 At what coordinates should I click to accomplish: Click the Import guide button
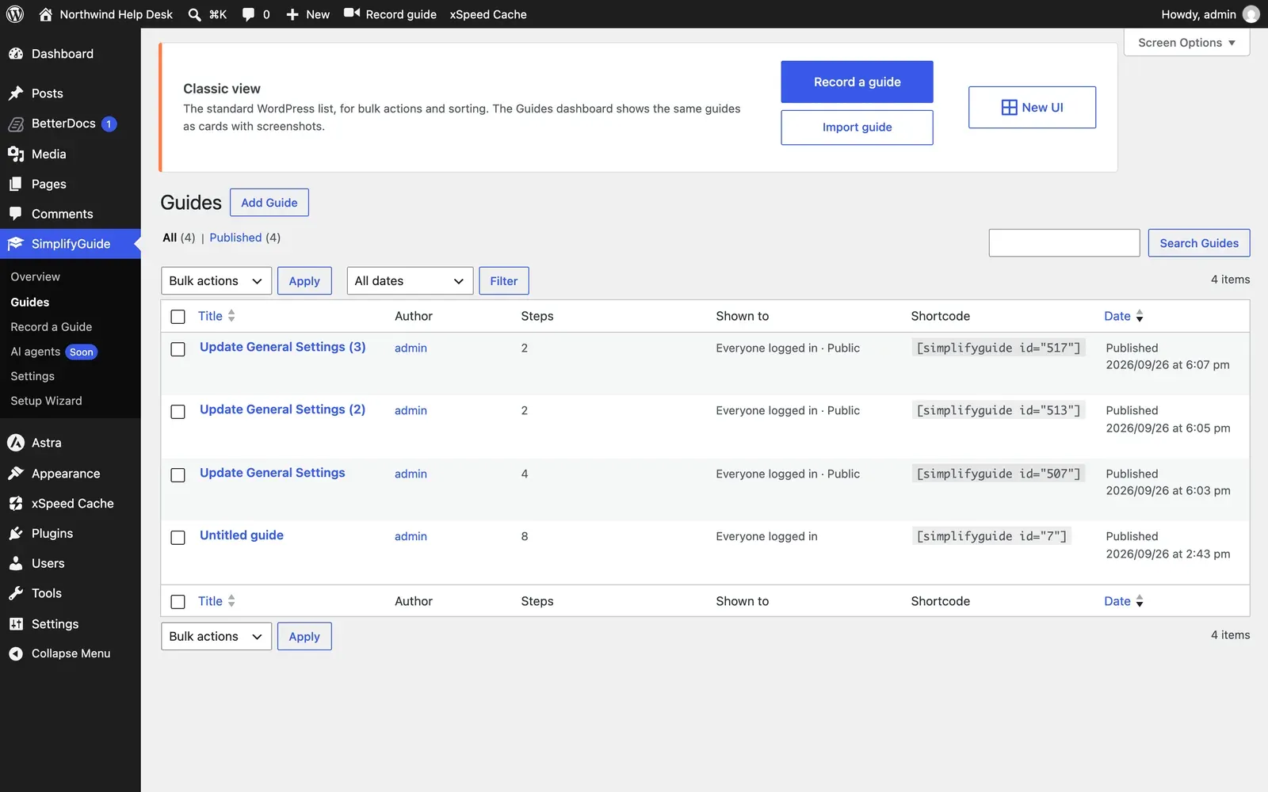[857, 128]
